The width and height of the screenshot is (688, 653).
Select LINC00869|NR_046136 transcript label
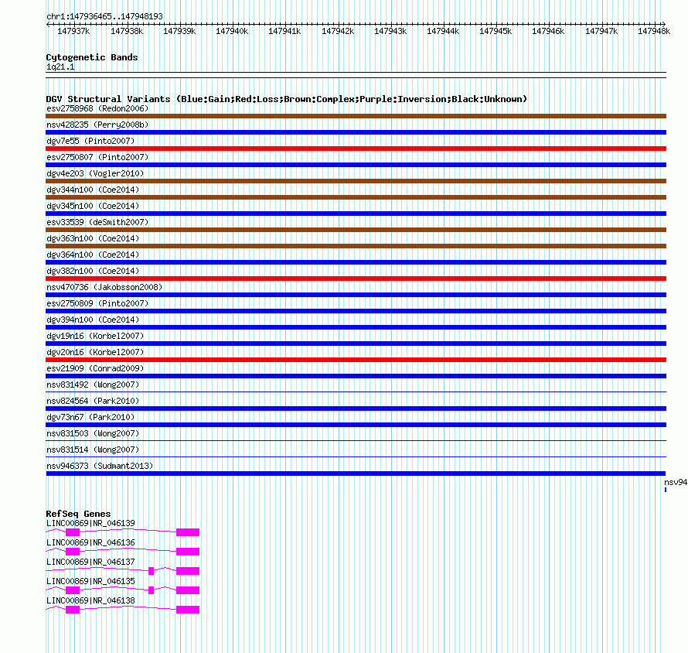coord(90,543)
